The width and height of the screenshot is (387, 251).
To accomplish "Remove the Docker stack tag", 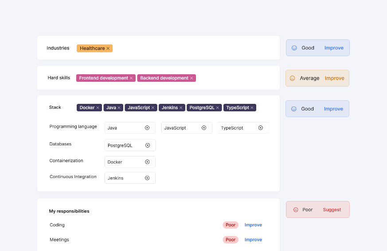I will [x=98, y=108].
